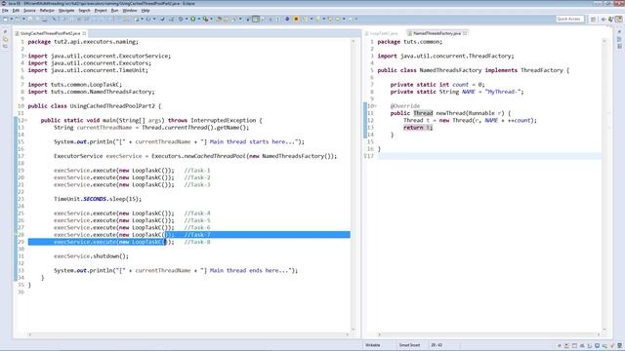Click the Writable status bar entry

(373, 345)
